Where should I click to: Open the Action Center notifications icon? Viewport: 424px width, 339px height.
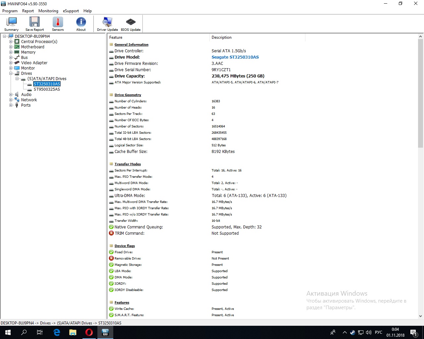click(413, 332)
